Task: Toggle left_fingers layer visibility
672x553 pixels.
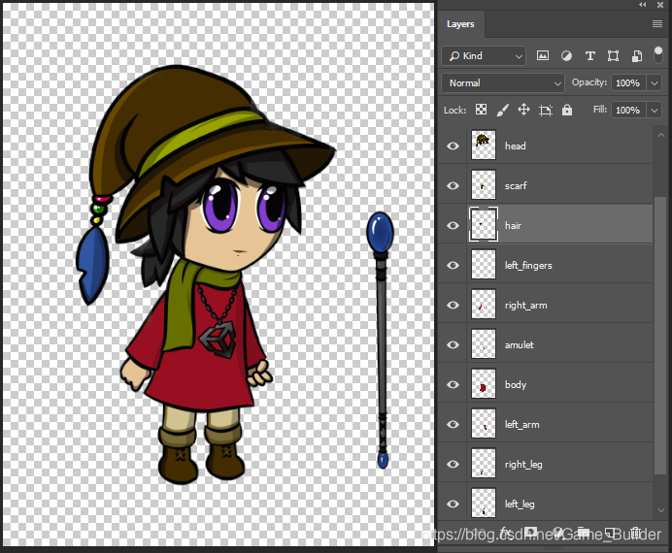Action: [x=453, y=266]
